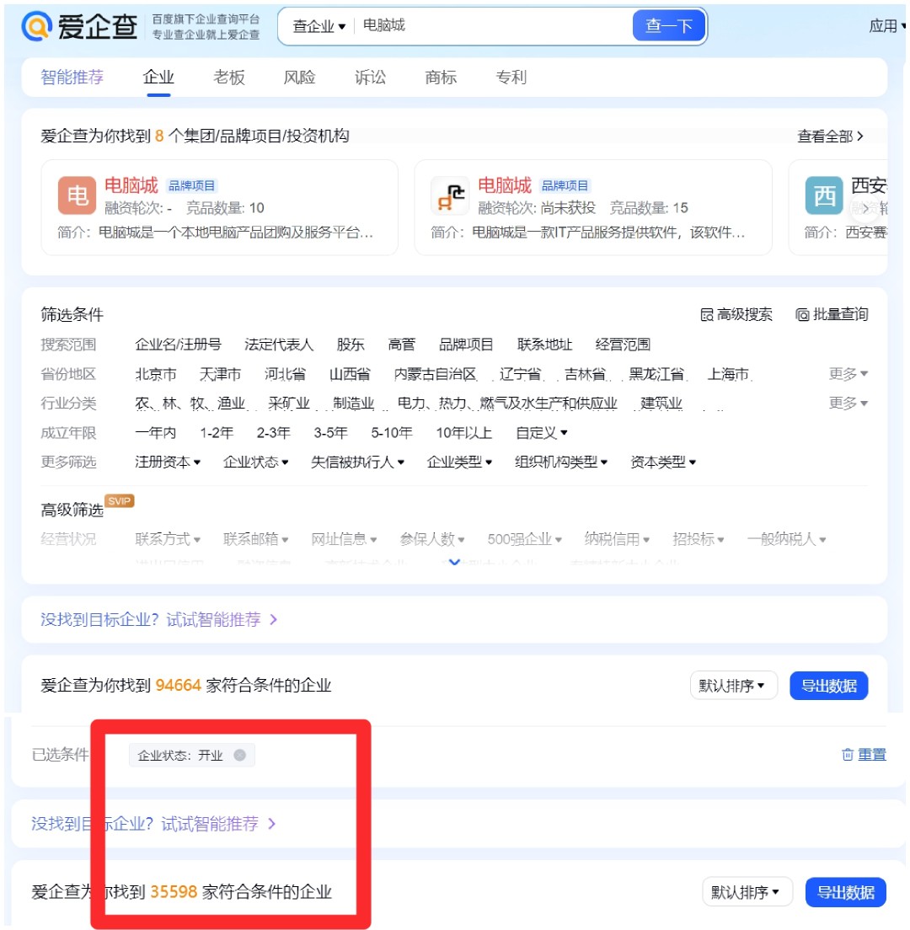Open the 企业类型 filter dropdown
This screenshot has width=910, height=930.
coord(460,462)
